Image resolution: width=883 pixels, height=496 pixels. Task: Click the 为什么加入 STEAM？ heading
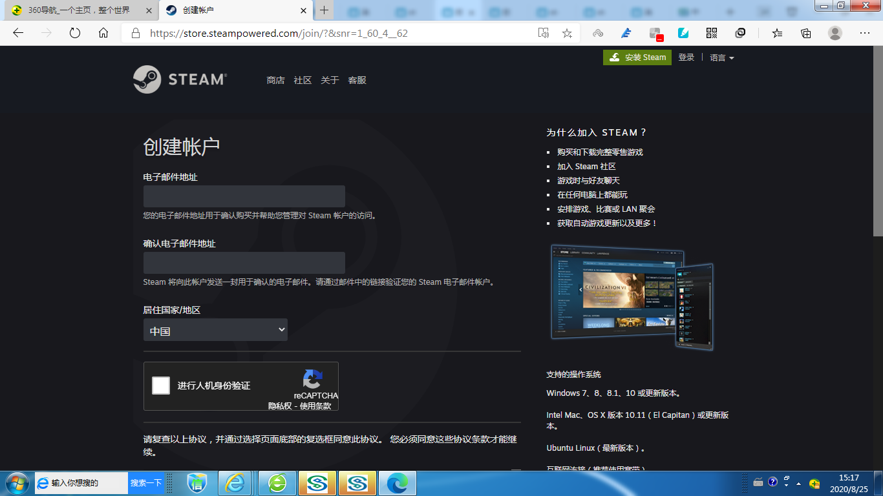[596, 132]
